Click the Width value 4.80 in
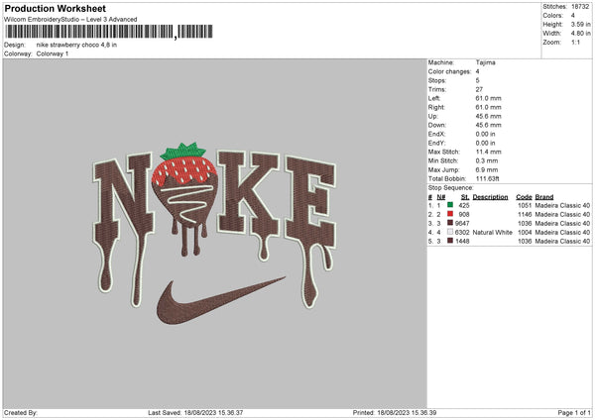Image resolution: width=595 pixels, height=420 pixels. click(580, 34)
